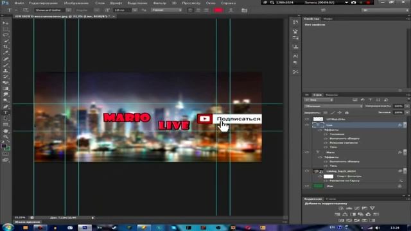
Task: Open the Windows Start menu
Action: 8,227
